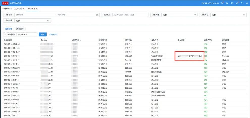Select the 操作日志 tab
The image size is (250, 118).
[31, 9]
